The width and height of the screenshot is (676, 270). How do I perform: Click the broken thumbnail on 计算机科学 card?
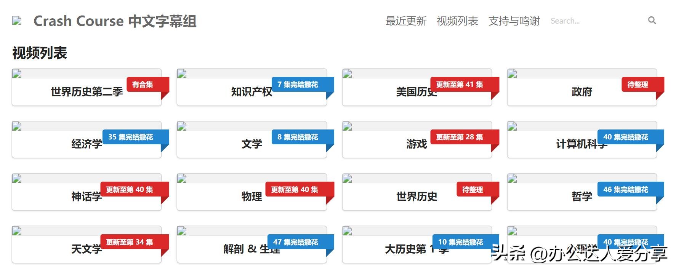click(x=512, y=126)
